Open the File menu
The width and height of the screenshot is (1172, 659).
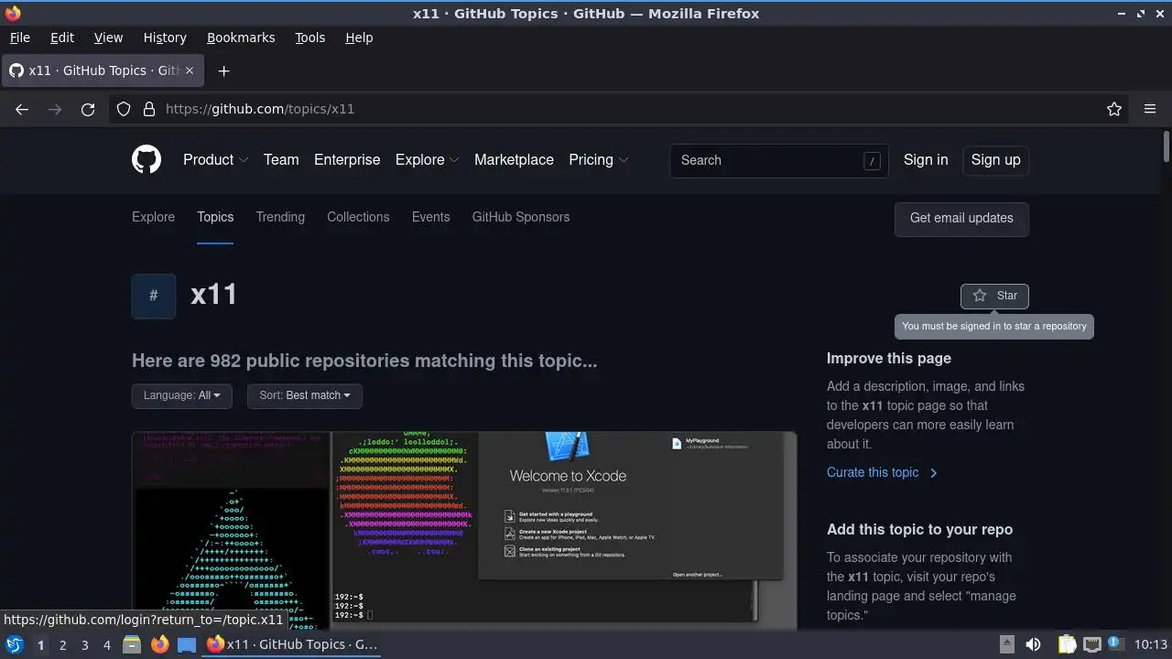click(19, 38)
